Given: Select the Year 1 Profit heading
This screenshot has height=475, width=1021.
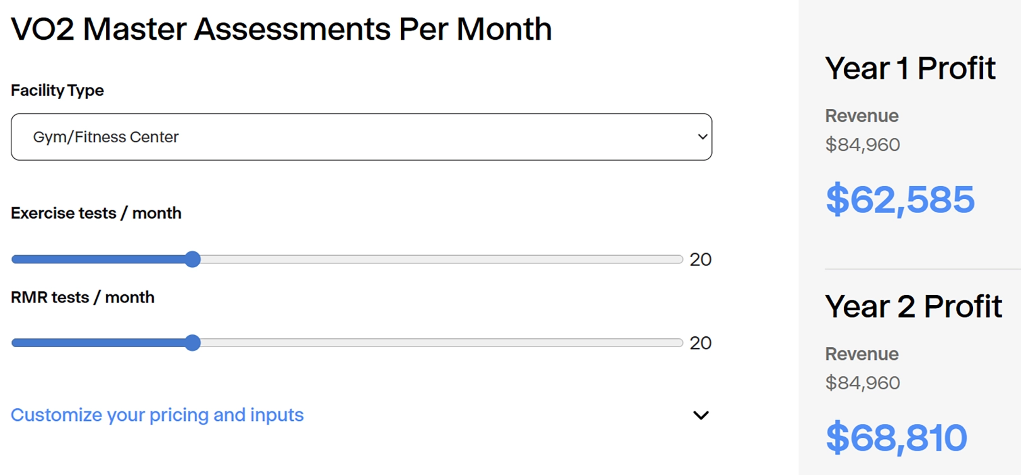Looking at the screenshot, I should click(x=910, y=68).
